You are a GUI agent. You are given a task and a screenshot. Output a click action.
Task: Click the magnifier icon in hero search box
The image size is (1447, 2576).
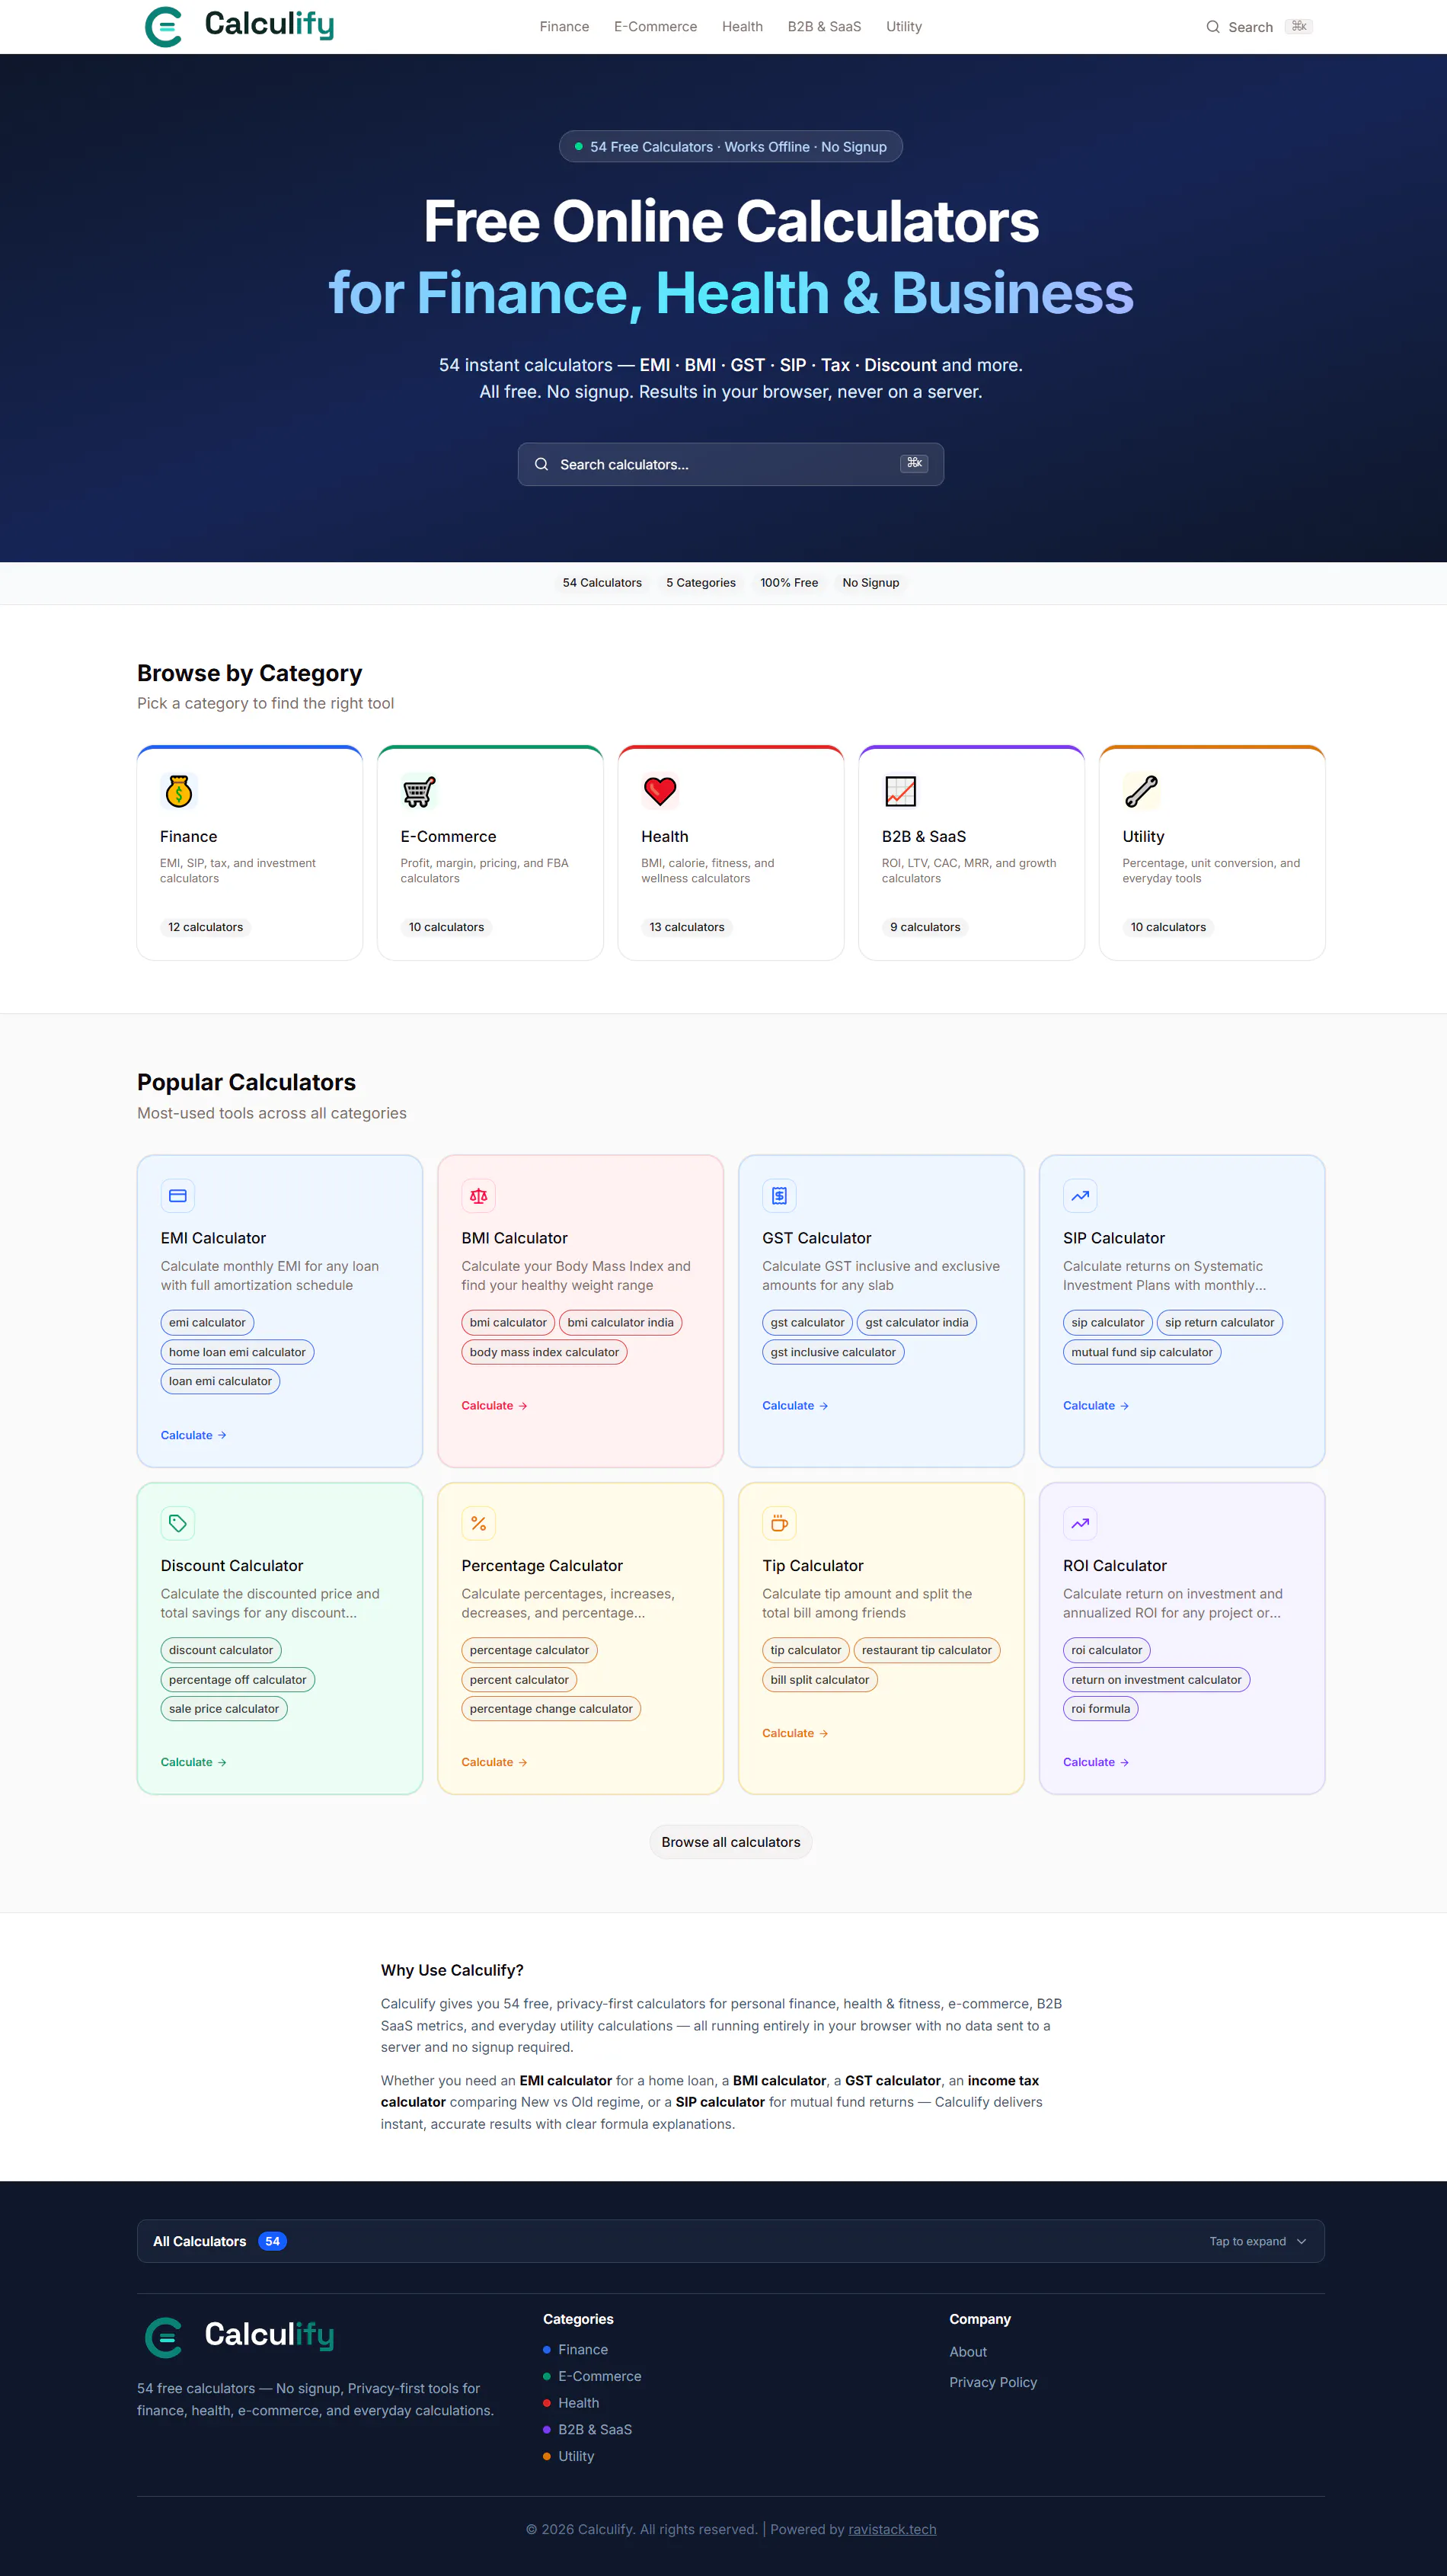pyautogui.click(x=541, y=464)
